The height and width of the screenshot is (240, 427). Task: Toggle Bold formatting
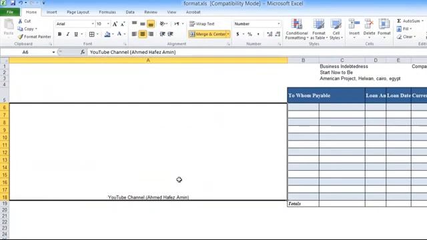59,34
